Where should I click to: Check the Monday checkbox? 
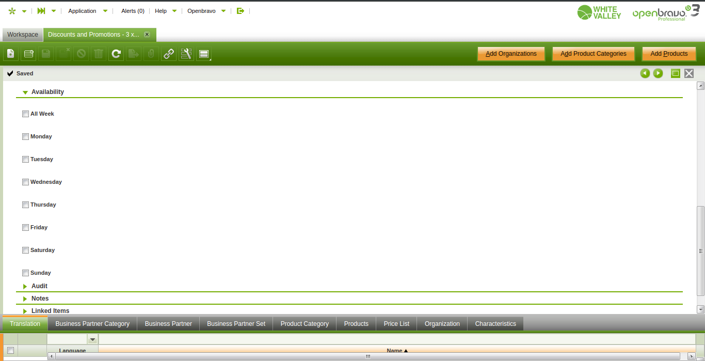pyautogui.click(x=25, y=137)
